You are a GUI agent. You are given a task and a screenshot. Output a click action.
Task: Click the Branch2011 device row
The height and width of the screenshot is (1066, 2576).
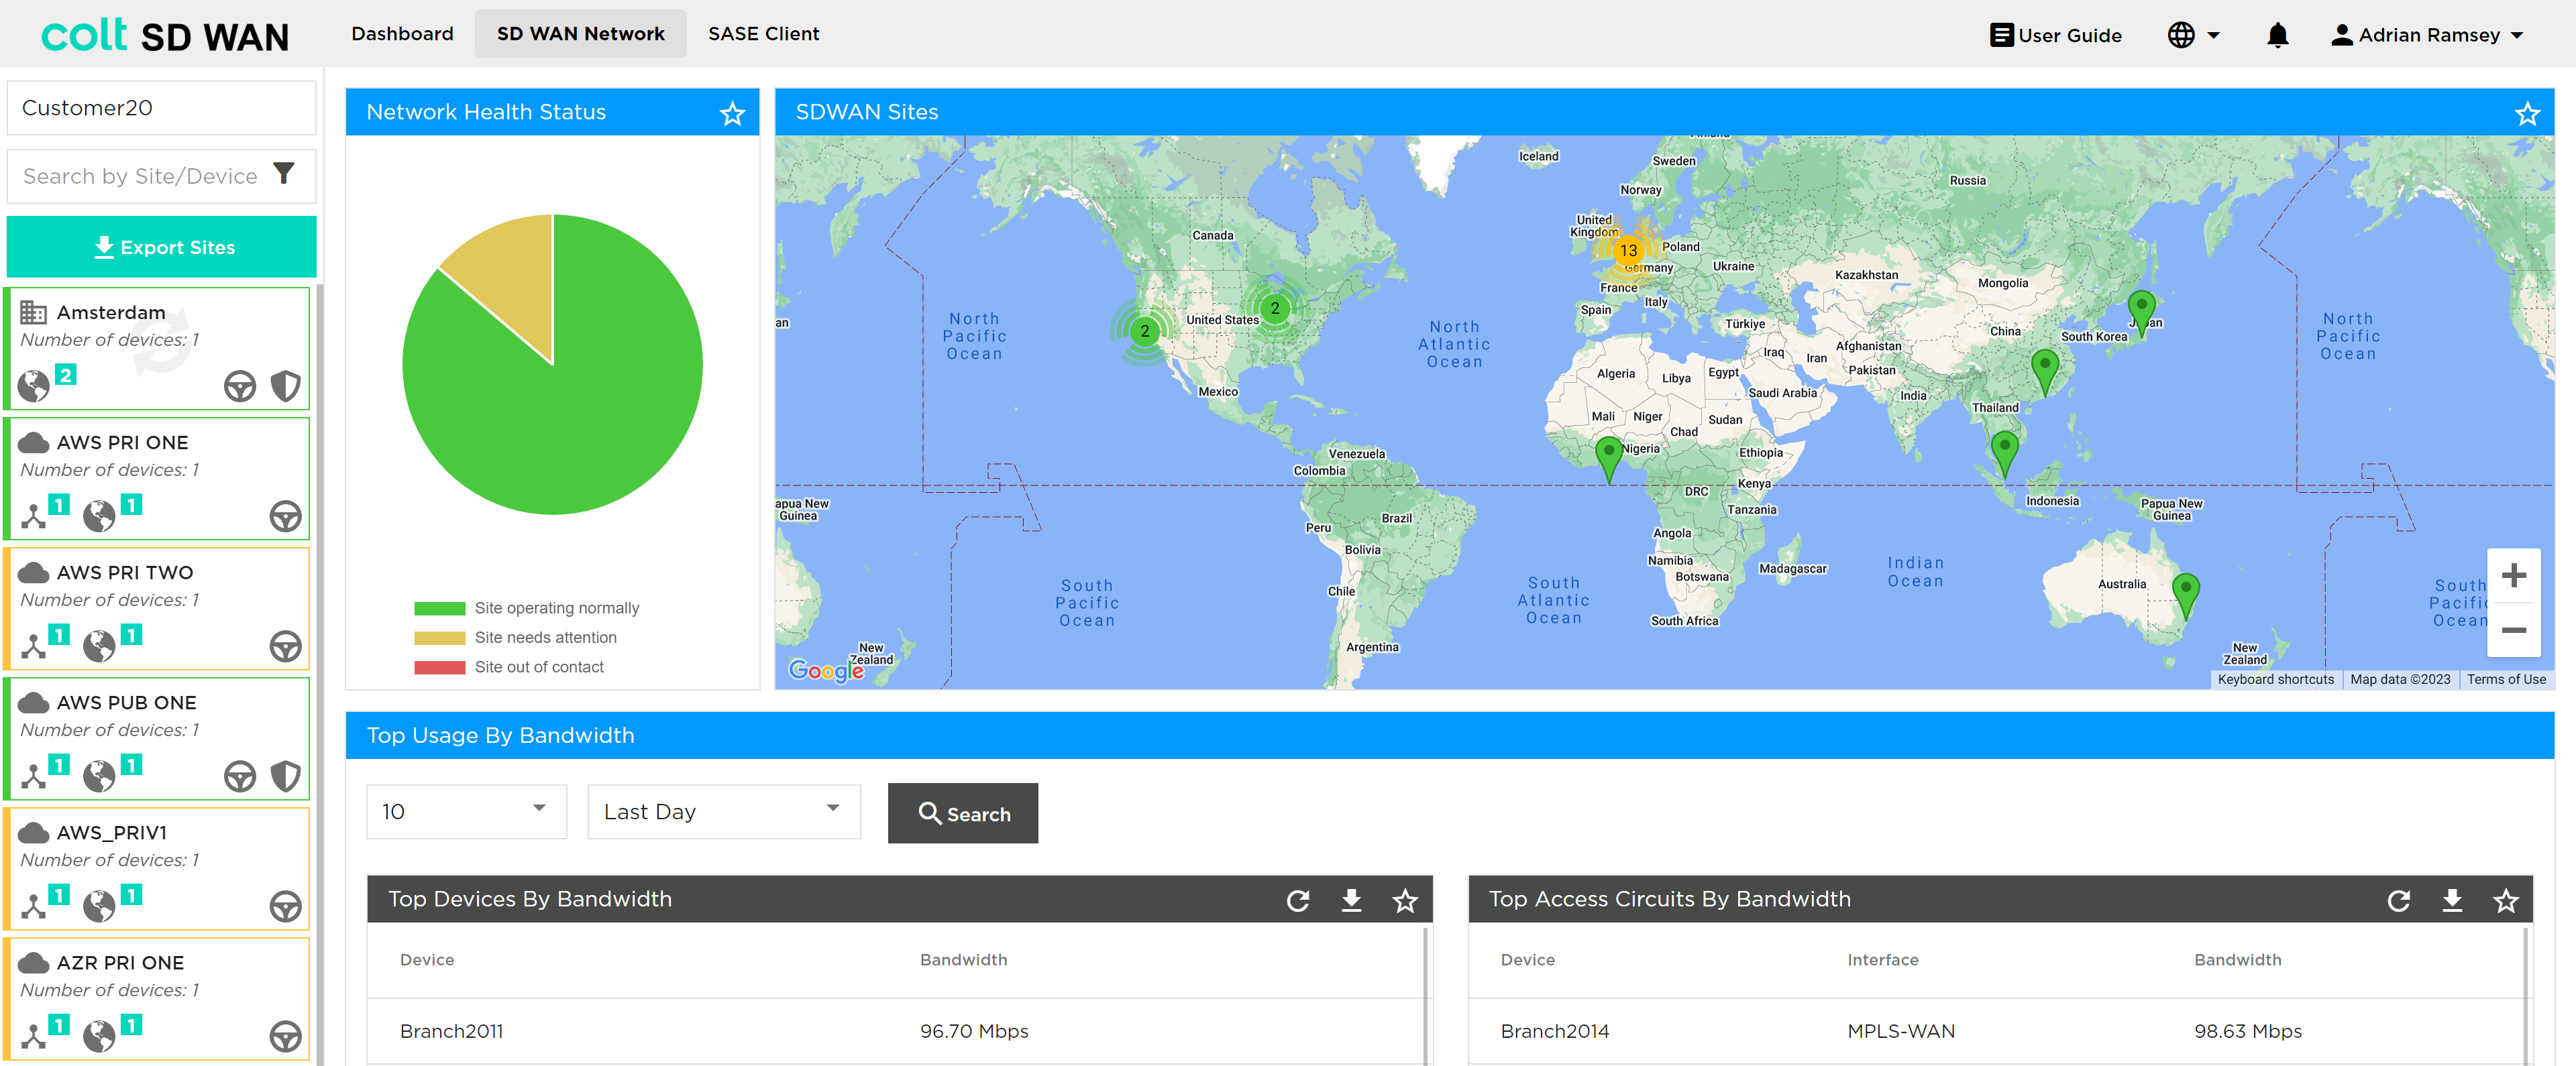[895, 1031]
